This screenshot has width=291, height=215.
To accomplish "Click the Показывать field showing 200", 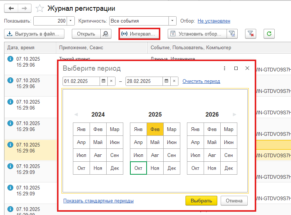I will (50, 21).
